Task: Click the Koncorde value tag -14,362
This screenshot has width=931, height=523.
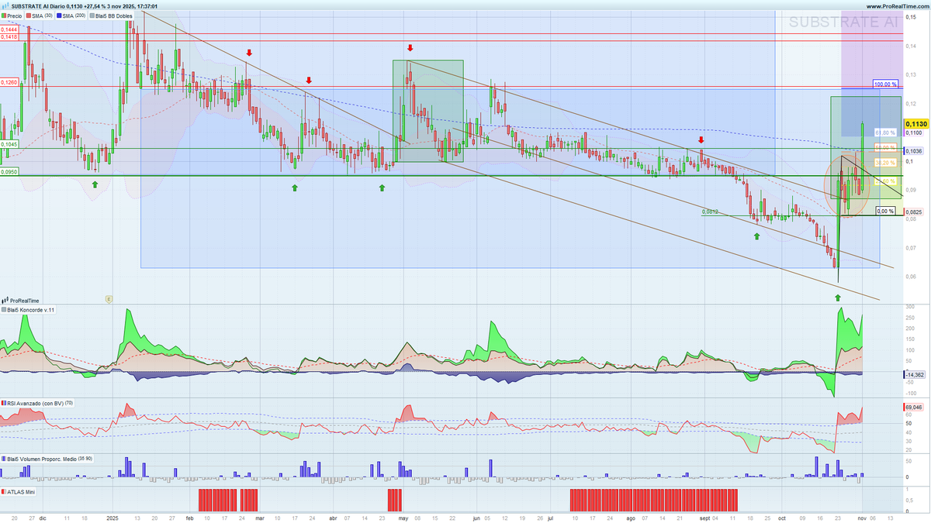Action: pyautogui.click(x=914, y=374)
